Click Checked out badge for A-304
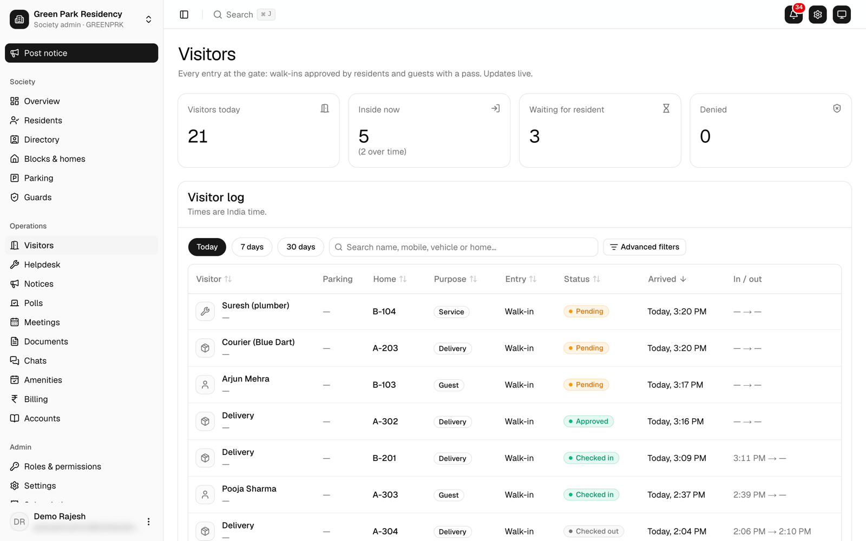The height and width of the screenshot is (541, 866). (593, 531)
